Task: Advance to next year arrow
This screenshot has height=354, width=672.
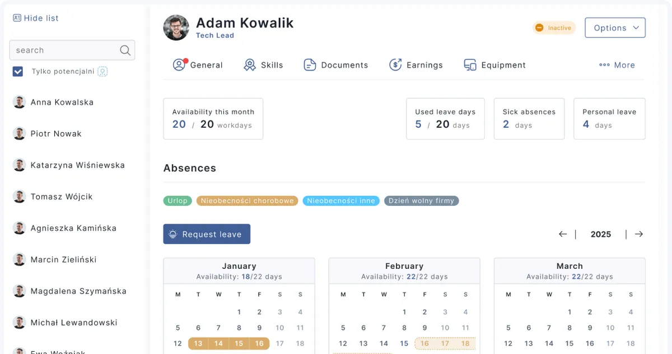Action: coord(638,234)
